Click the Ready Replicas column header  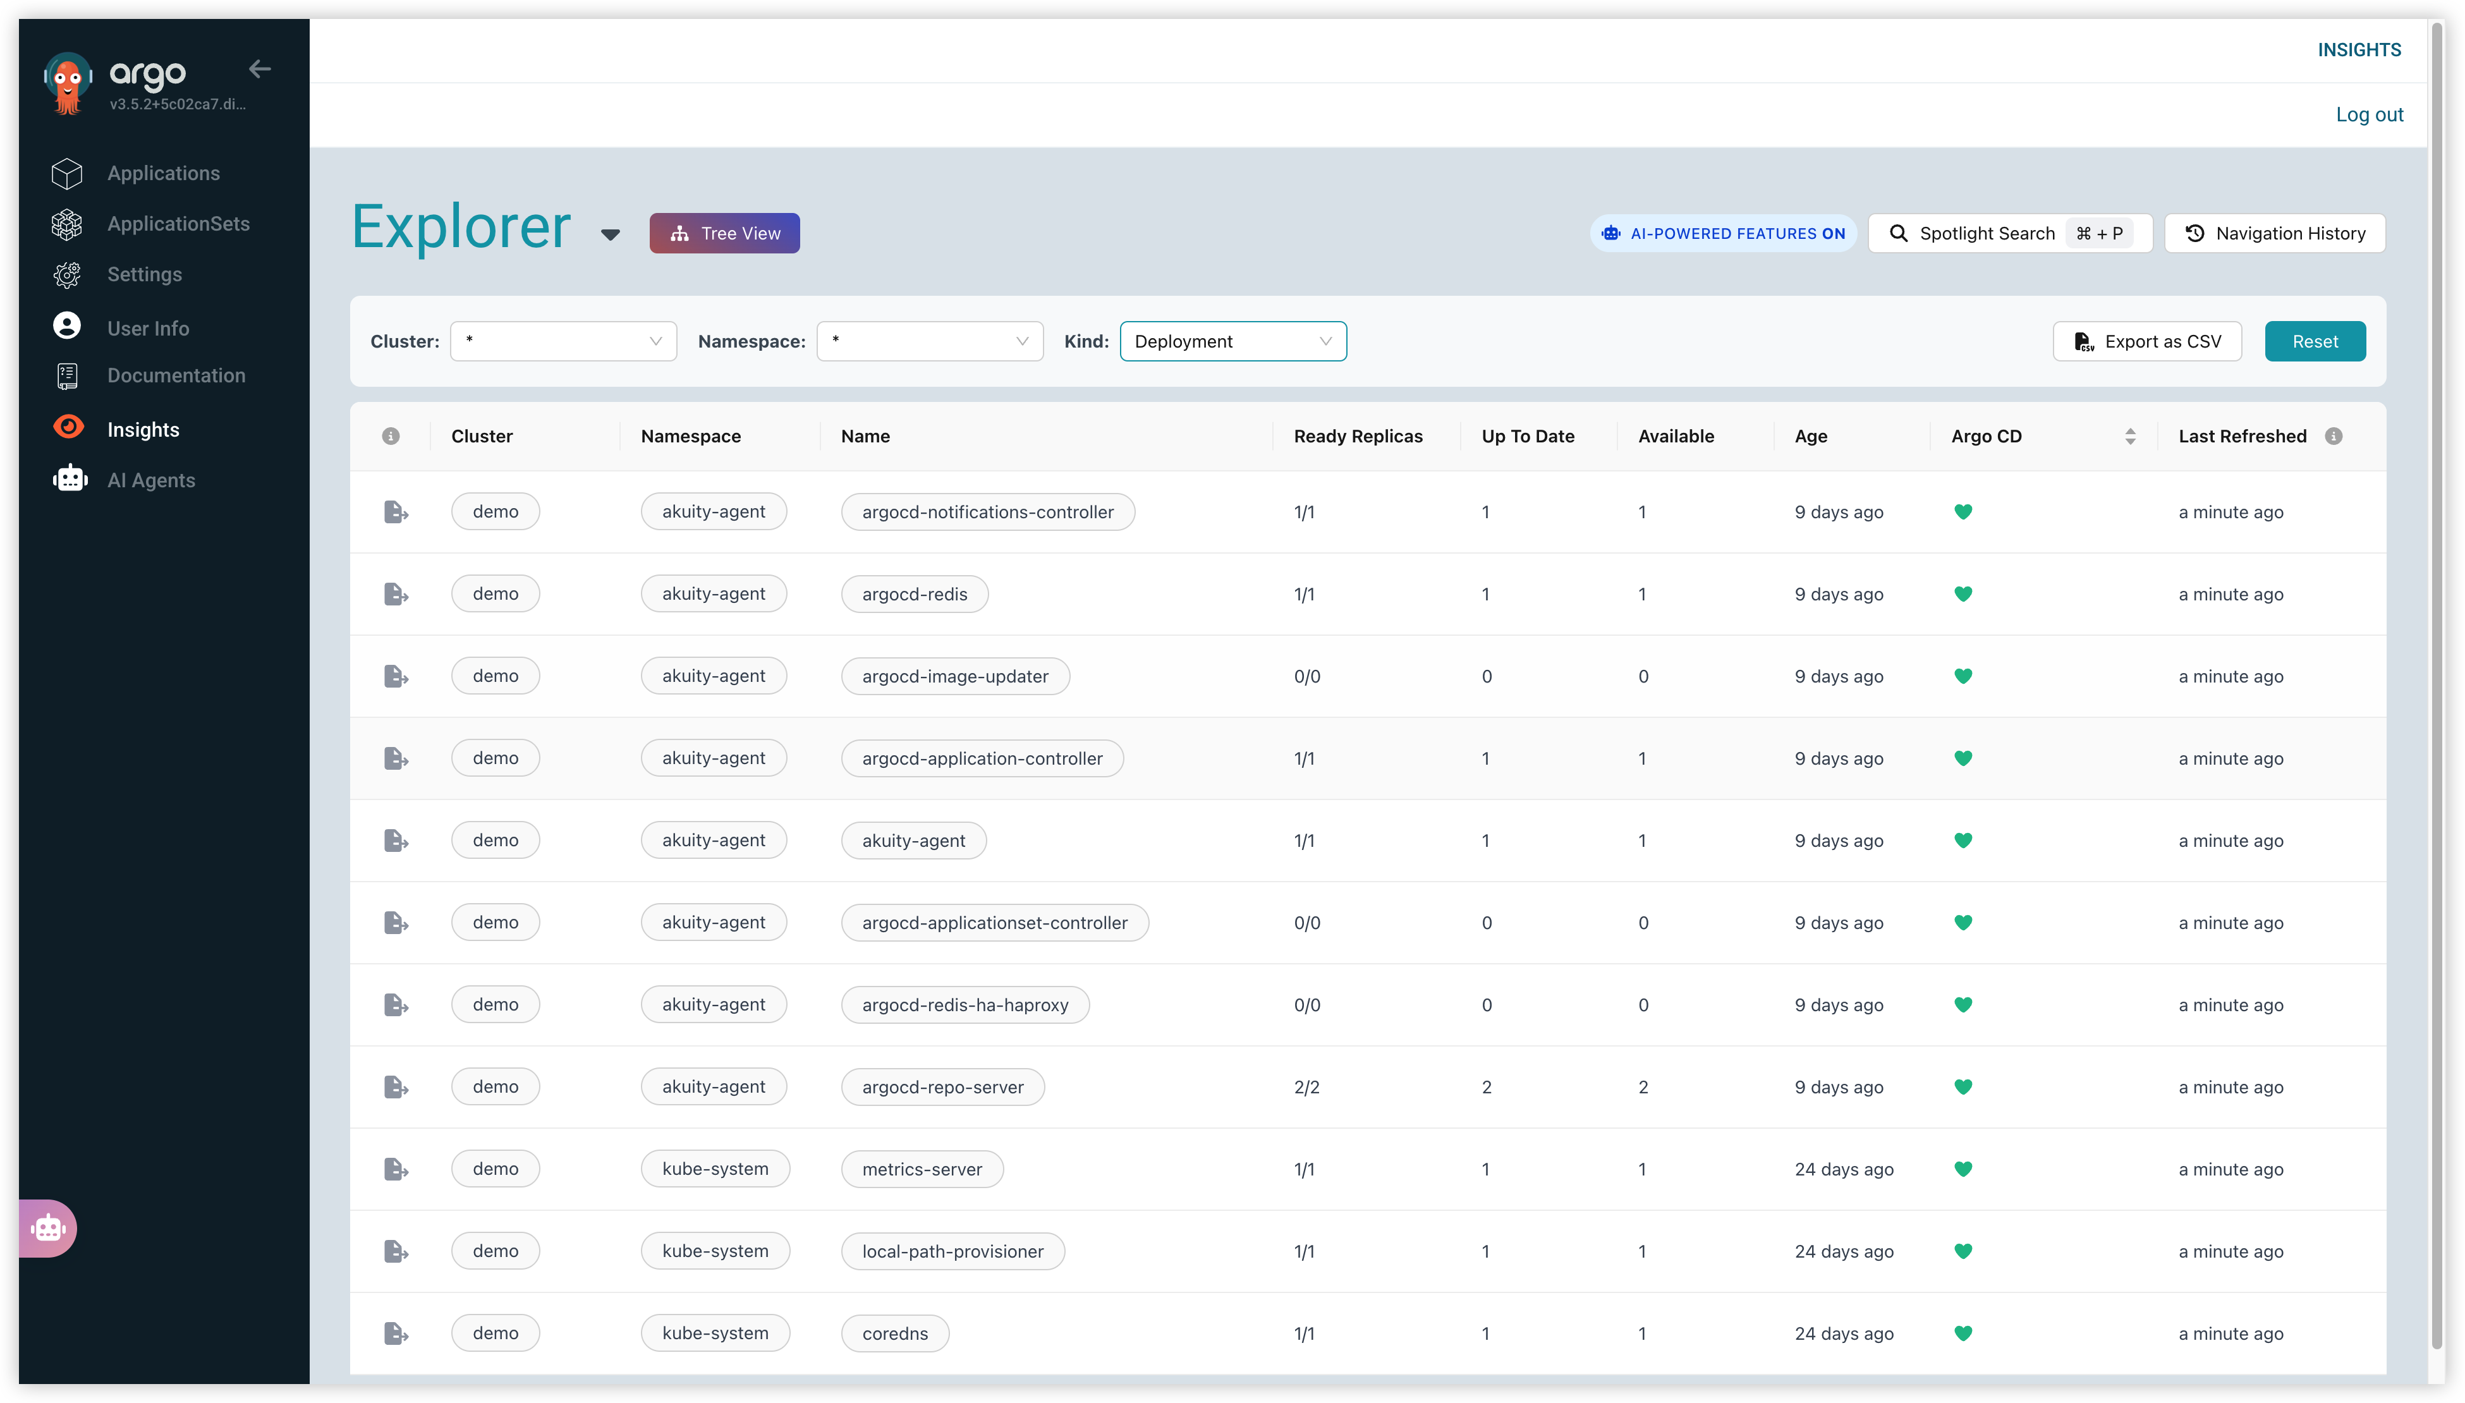tap(1358, 437)
